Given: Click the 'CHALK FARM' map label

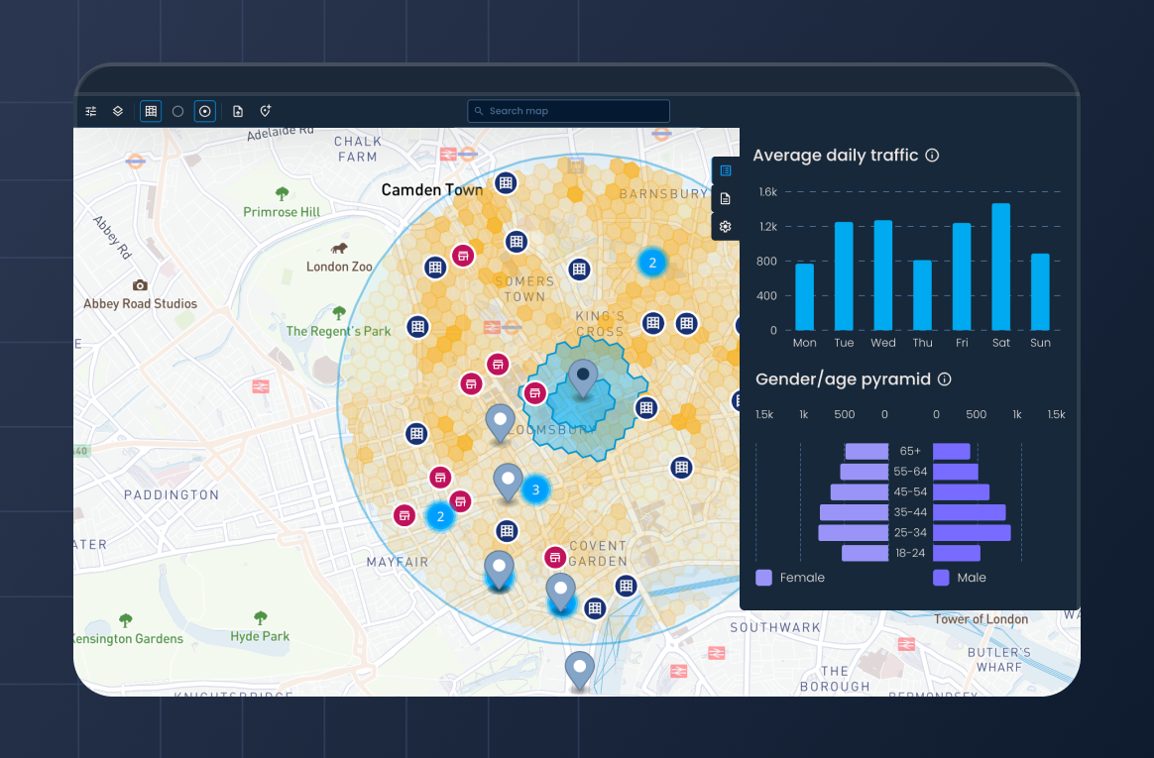Looking at the screenshot, I should 358,149.
